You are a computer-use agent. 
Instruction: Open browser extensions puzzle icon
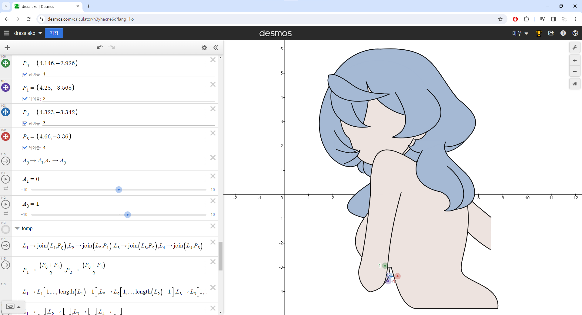(527, 19)
